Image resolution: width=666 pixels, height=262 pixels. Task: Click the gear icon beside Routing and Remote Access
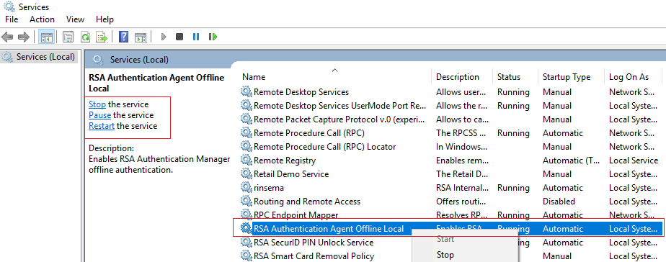click(246, 201)
